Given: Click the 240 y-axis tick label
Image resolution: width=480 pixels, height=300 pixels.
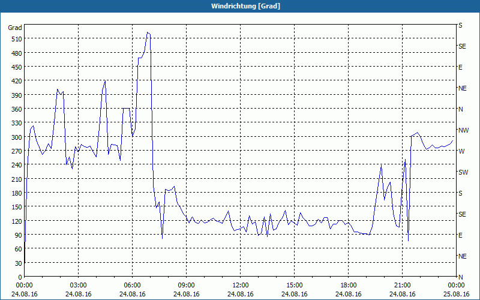Looking at the screenshot, I should (17, 165).
